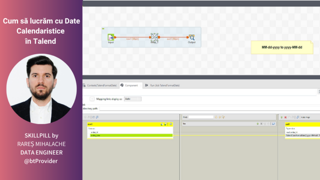Minimize all input tables icon
Image resolution: width=320 pixels, height=180 pixels.
click(x=94, y=117)
